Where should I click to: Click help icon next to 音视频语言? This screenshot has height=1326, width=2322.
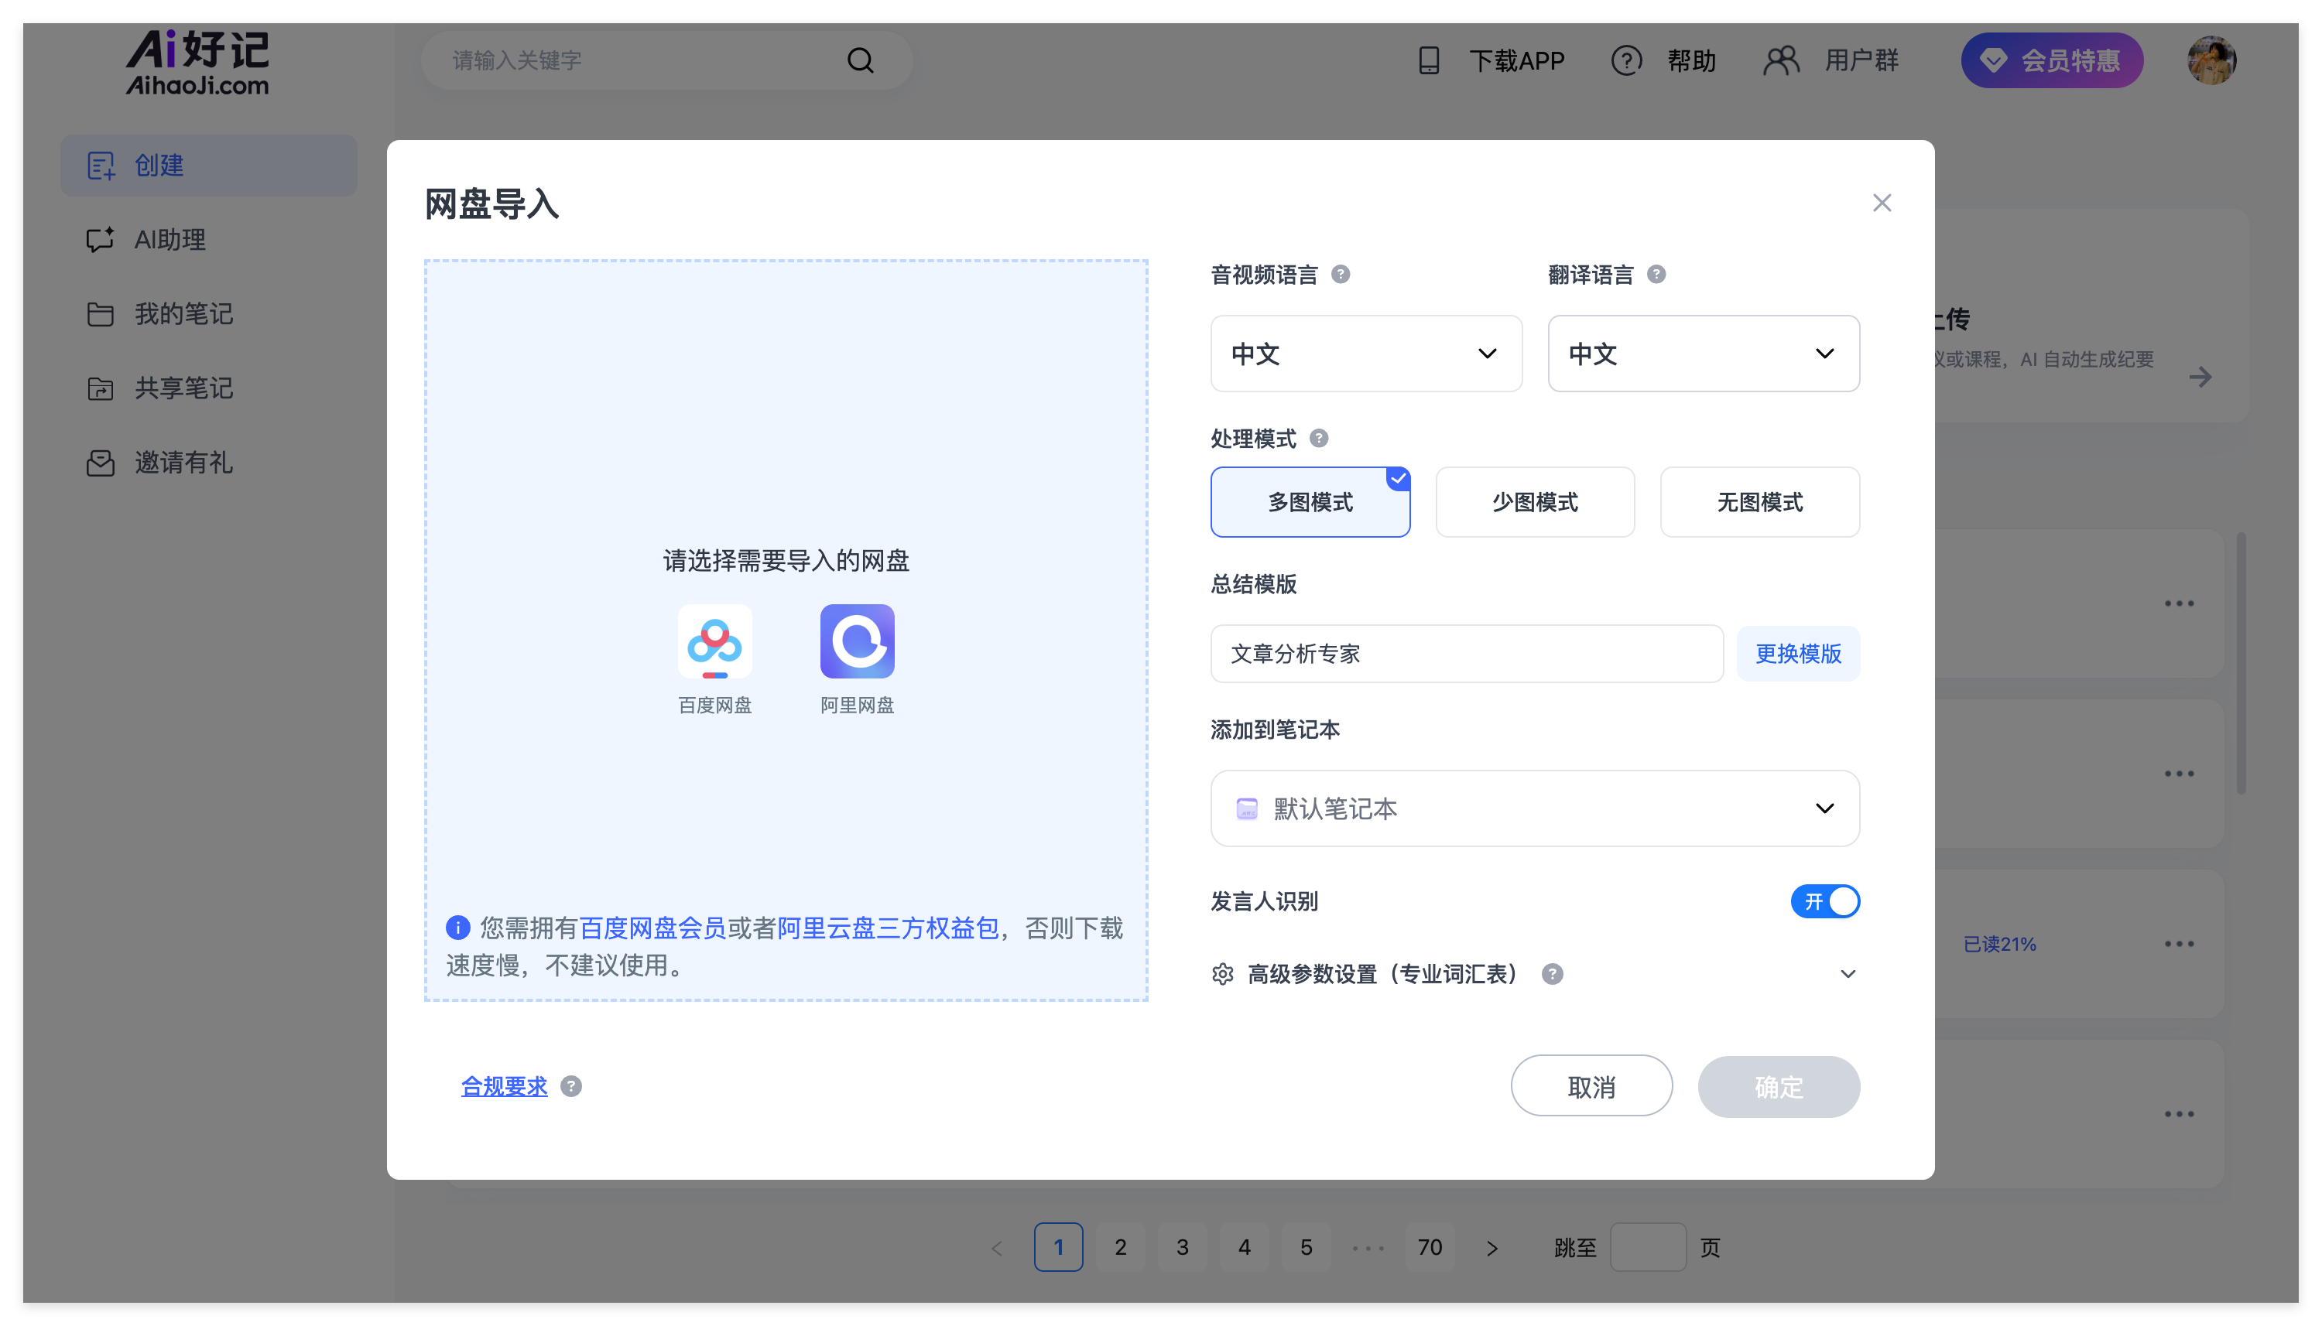click(1340, 274)
